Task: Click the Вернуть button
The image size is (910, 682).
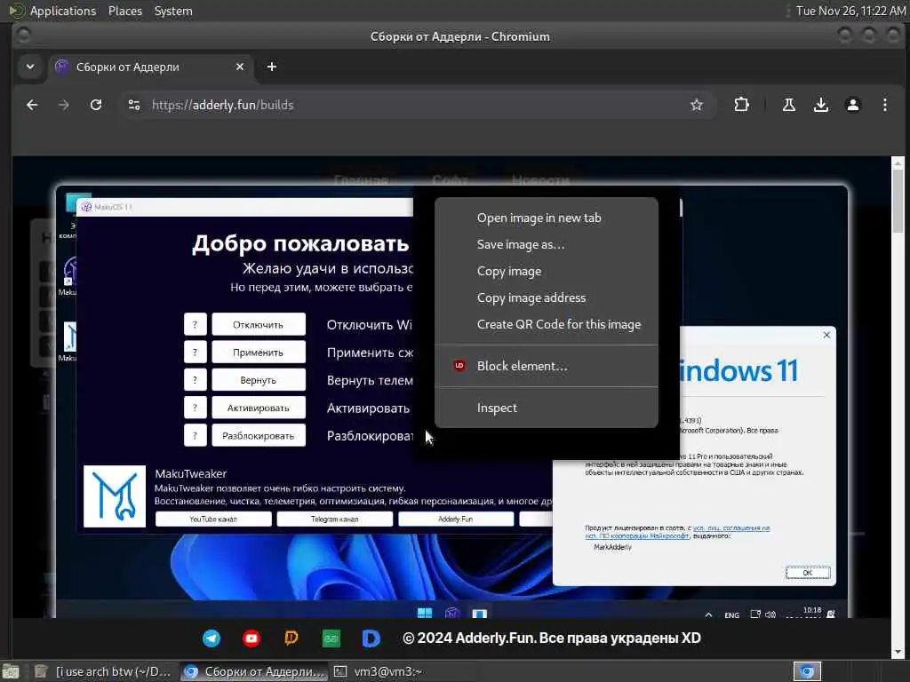Action: click(x=259, y=380)
